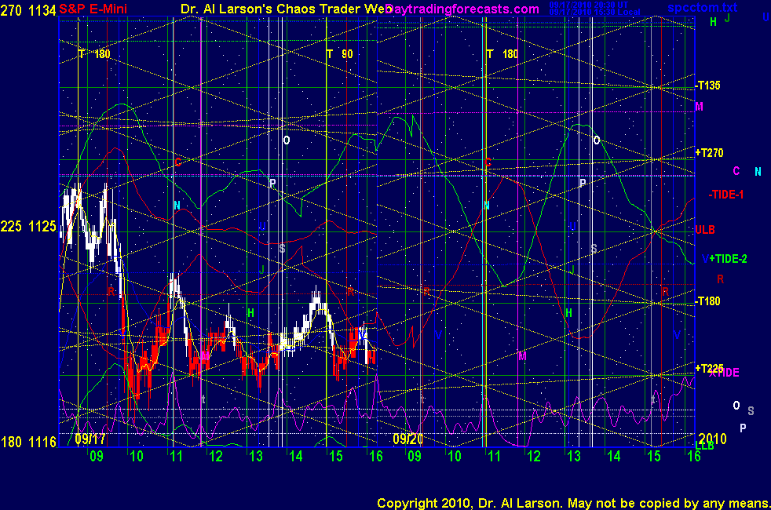Click the 09/20 date label
The image size is (771, 510).
[407, 440]
